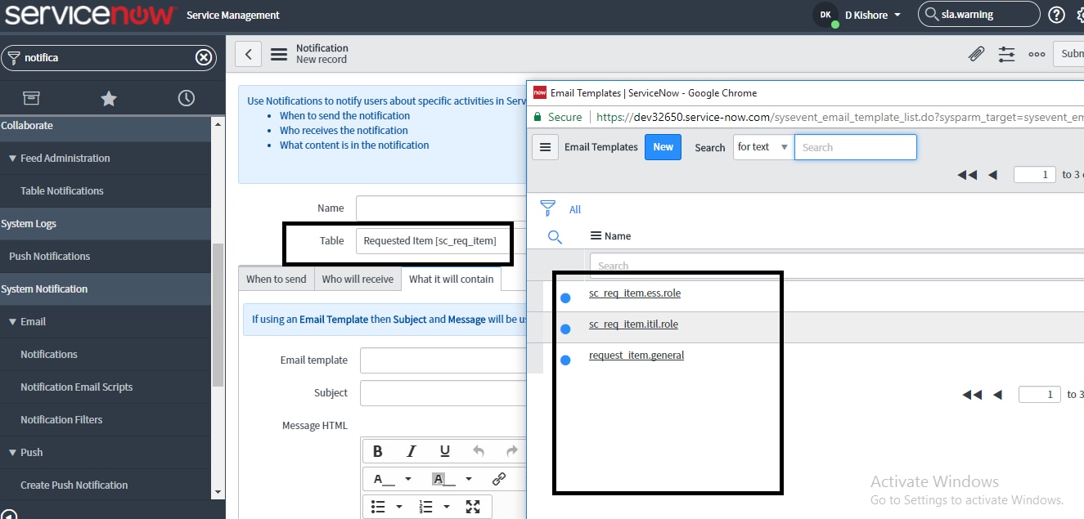Switch to the Who will receive tab
This screenshot has width=1084, height=519.
[358, 279]
